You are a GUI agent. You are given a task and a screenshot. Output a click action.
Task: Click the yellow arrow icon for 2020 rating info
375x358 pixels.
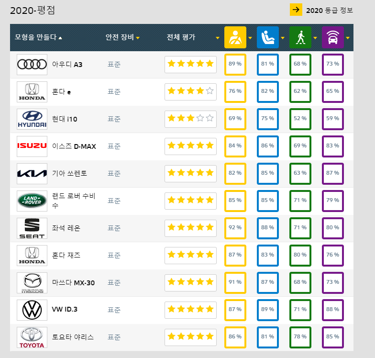point(296,10)
